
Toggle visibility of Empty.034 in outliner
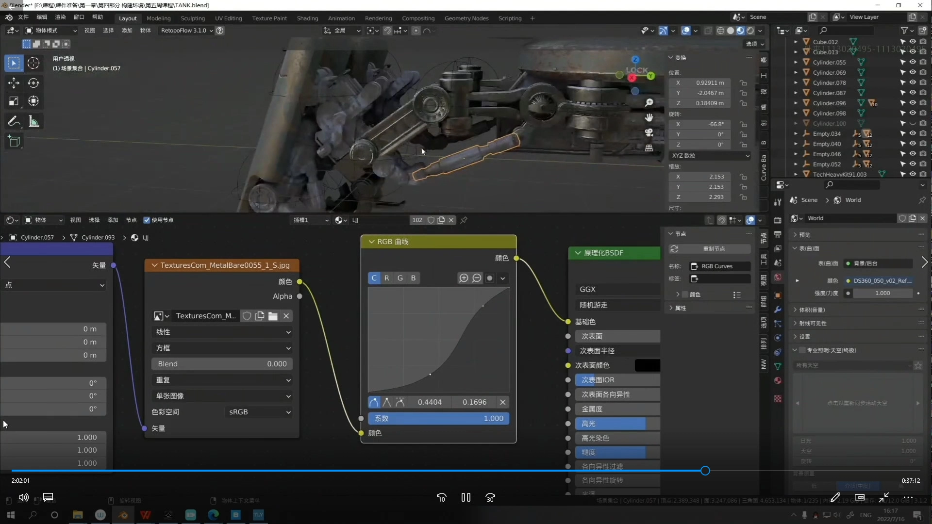[913, 133]
